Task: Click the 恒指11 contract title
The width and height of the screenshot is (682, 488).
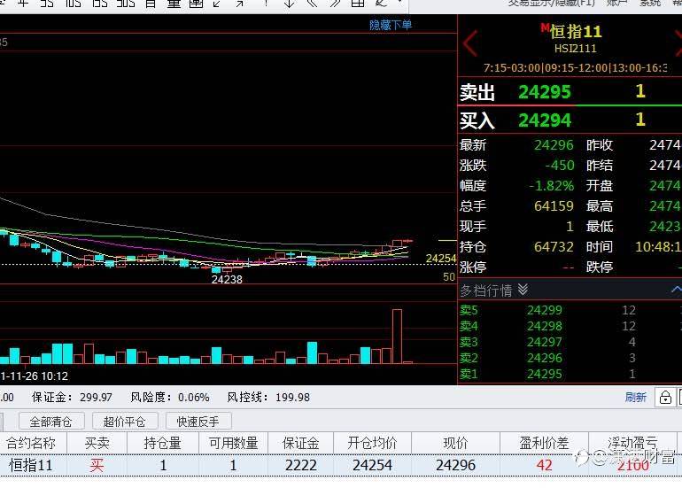Action: (576, 31)
